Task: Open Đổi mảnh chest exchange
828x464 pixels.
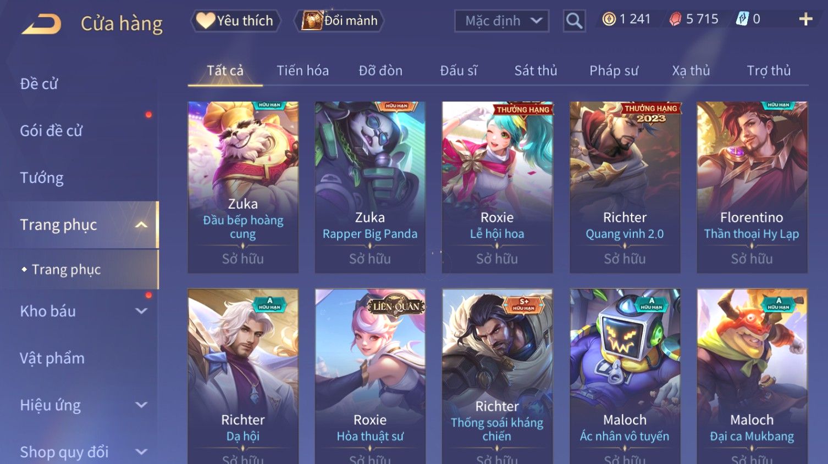Action: pyautogui.click(x=339, y=21)
